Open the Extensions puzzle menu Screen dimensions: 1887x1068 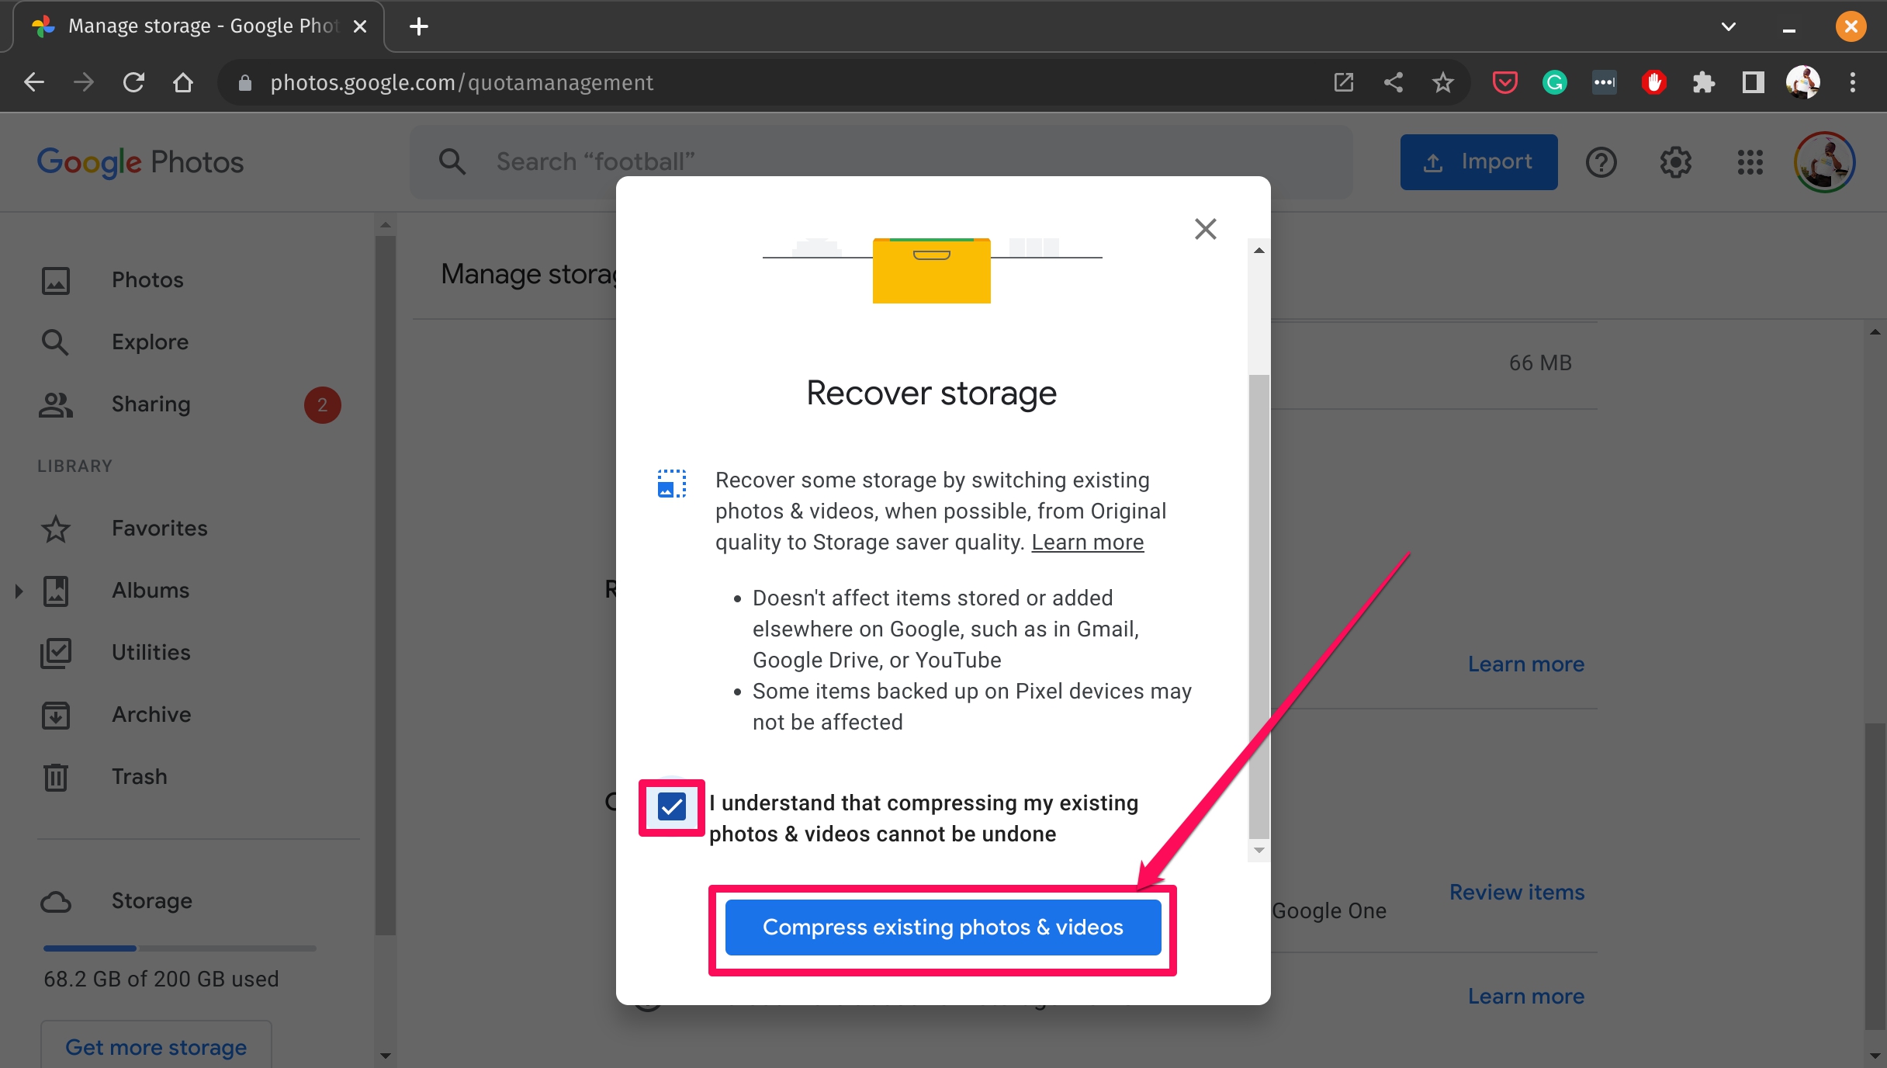1703,82
